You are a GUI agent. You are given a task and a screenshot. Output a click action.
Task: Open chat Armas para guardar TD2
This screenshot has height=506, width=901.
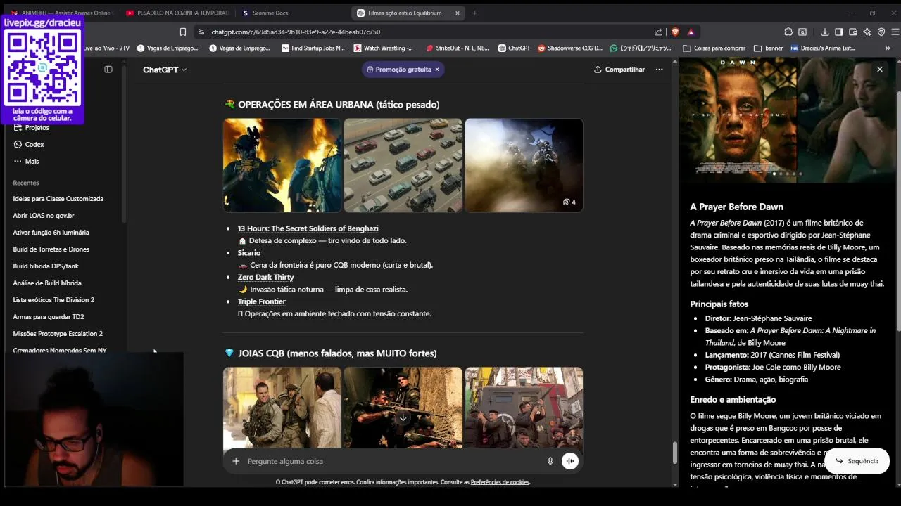pos(49,317)
